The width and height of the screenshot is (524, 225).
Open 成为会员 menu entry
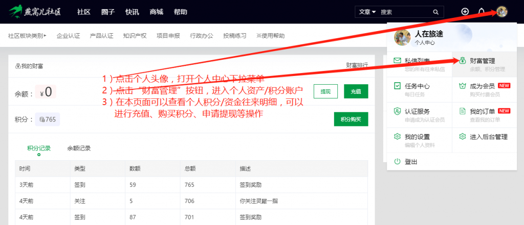pyautogui.click(x=484, y=90)
